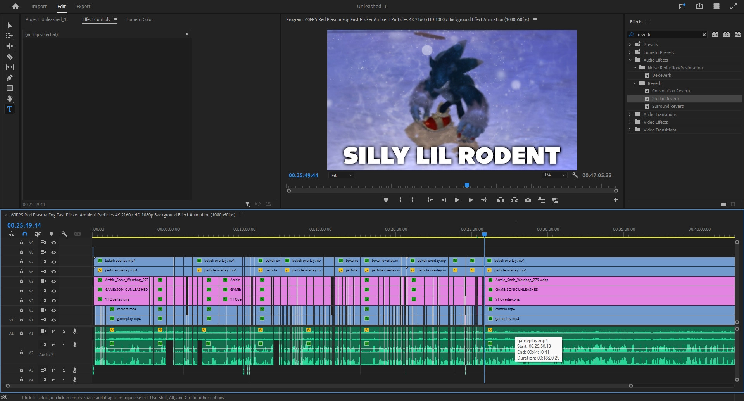Lock track V9
Viewport: 744px width, 401px height.
[22, 242]
